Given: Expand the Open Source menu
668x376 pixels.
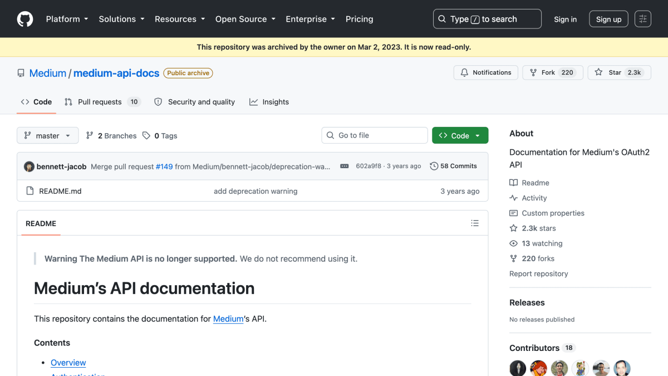Looking at the screenshot, I should click(x=246, y=19).
